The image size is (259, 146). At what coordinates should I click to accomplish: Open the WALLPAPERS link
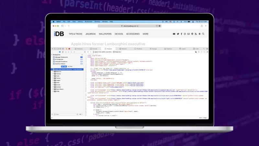click(105, 34)
